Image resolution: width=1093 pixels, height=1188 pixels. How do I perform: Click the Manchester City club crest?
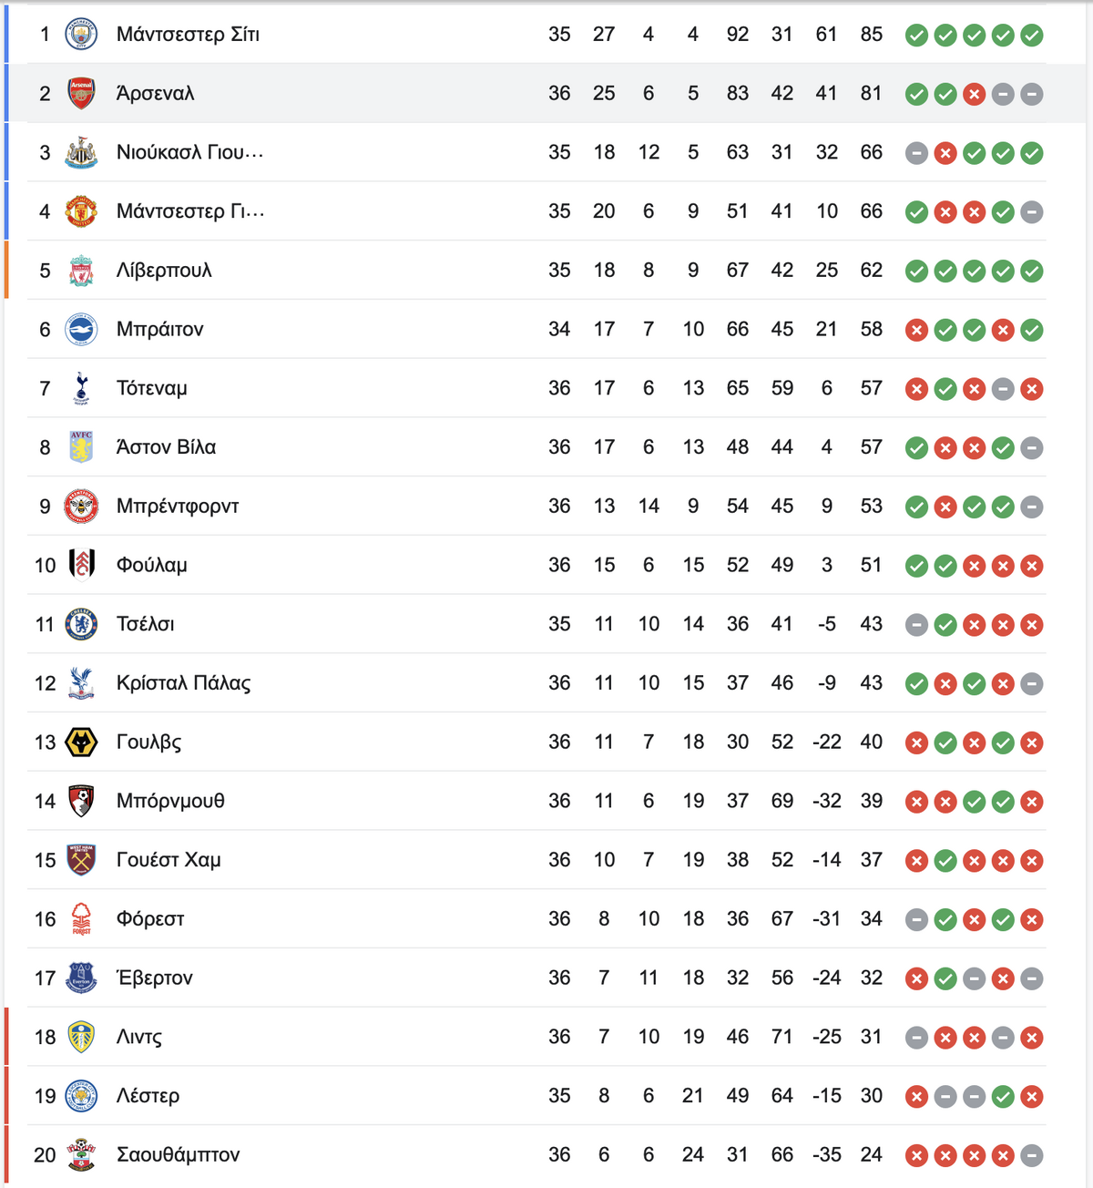(81, 35)
